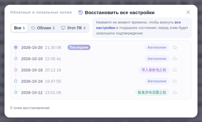Select timeline marker for 2026-10-16
202x122 pixels.
tap(16, 81)
